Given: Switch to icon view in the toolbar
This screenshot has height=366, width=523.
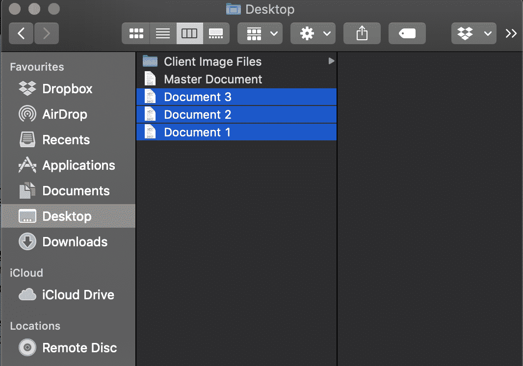Looking at the screenshot, I should pyautogui.click(x=136, y=33).
